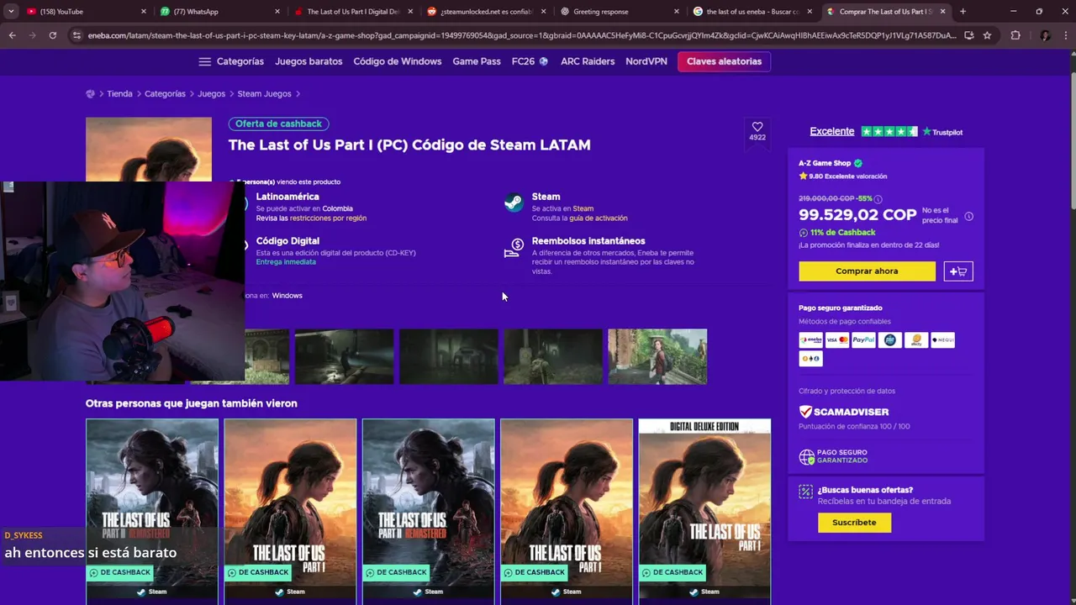Add product to cart with cart icon
The height and width of the screenshot is (605, 1076).
click(958, 271)
